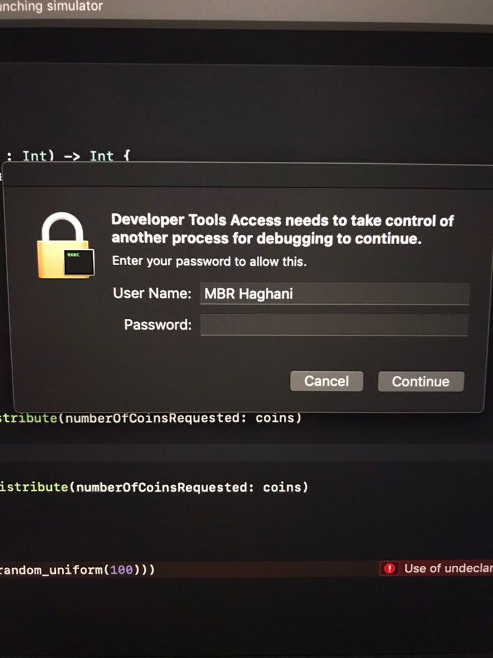The height and width of the screenshot is (658, 493).
Task: Click the 'User Name:' label
Action: (x=153, y=293)
